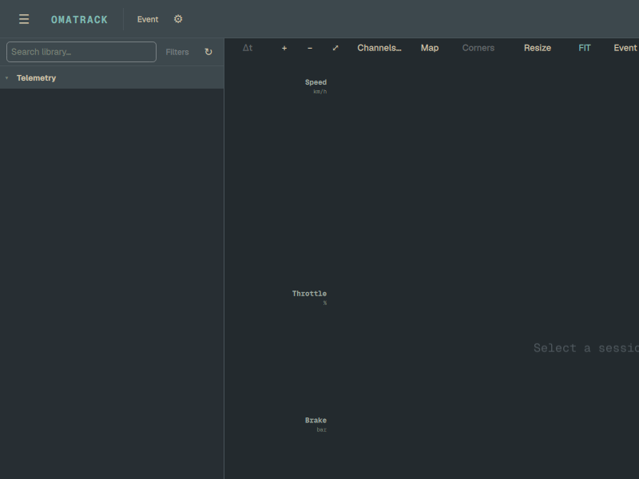Refresh the library list

point(208,52)
